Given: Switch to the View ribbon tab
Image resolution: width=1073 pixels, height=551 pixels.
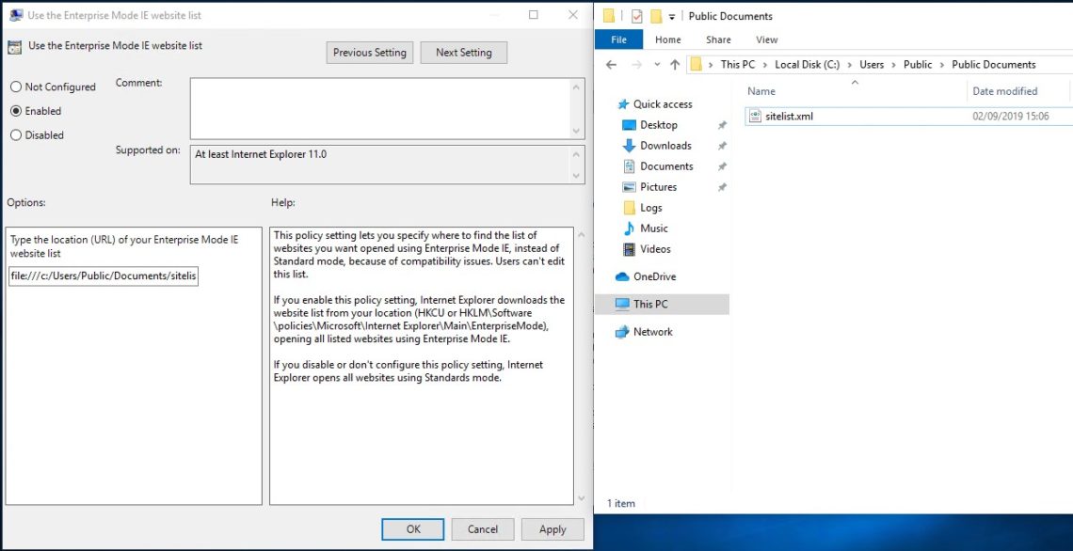Looking at the screenshot, I should pos(767,39).
